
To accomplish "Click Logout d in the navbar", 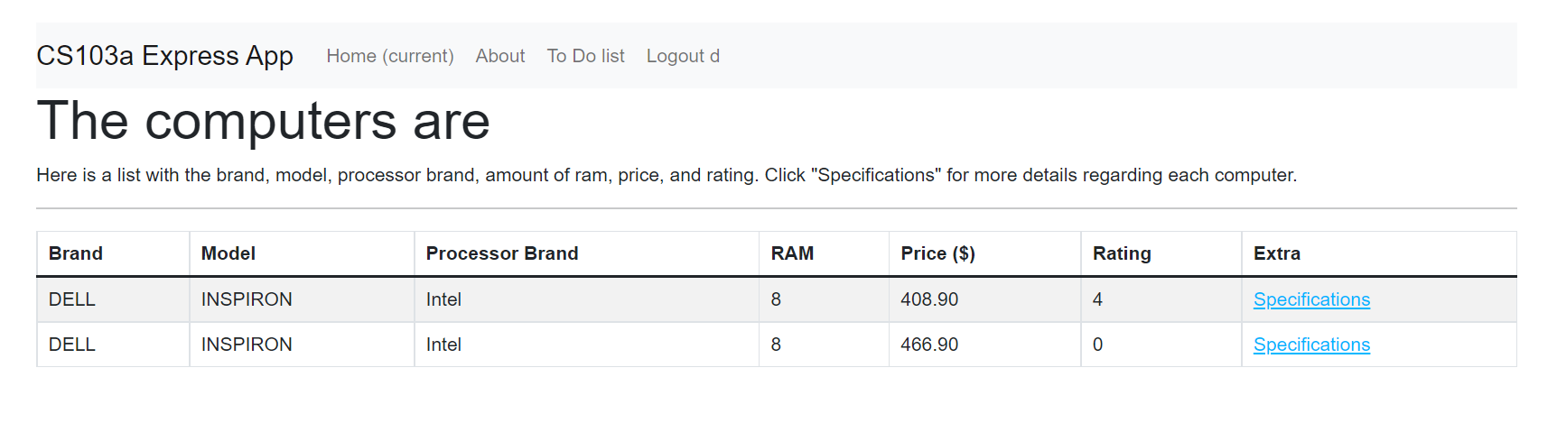I will [x=683, y=56].
